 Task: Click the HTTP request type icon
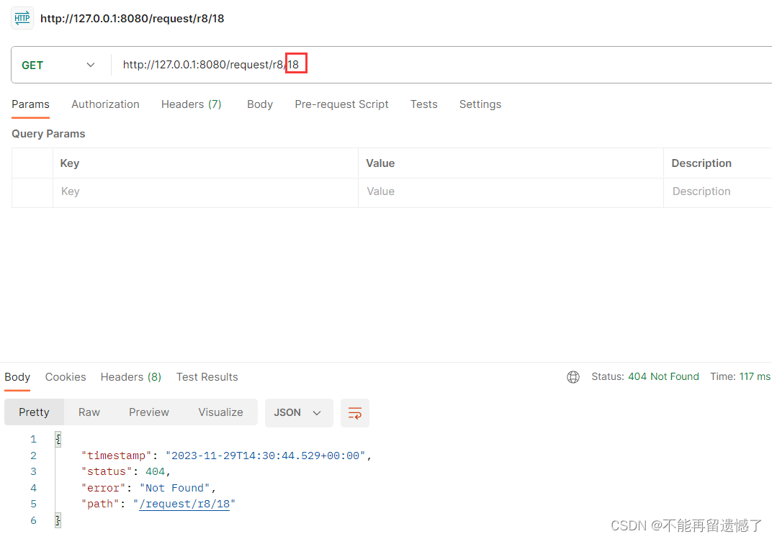[22, 18]
